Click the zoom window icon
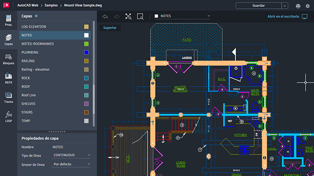The image size is (314, 176). 140,16
